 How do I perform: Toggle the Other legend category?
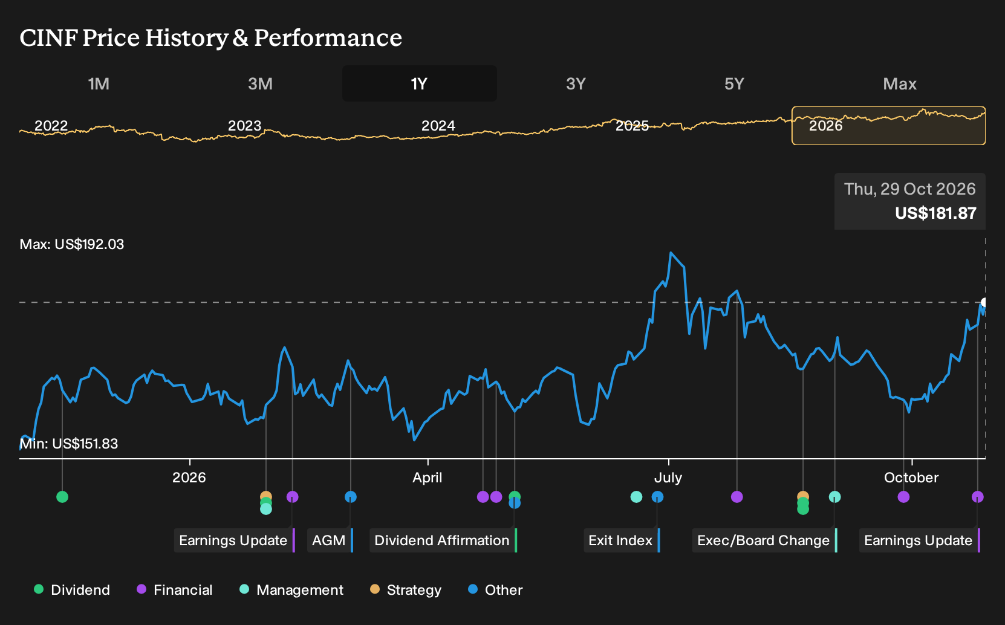[495, 590]
